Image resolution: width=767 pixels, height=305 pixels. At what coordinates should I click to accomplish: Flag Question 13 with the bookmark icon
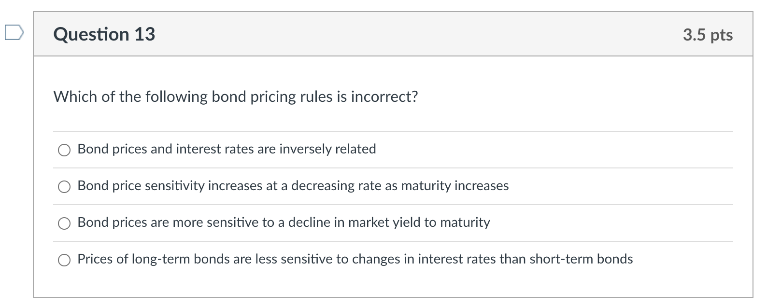(13, 33)
